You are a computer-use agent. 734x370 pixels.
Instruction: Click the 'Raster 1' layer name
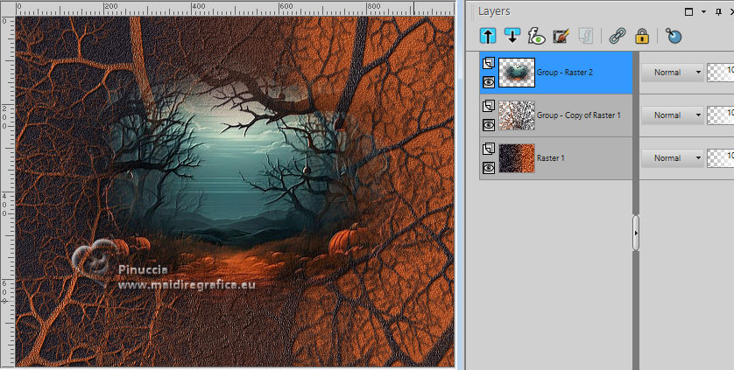550,158
